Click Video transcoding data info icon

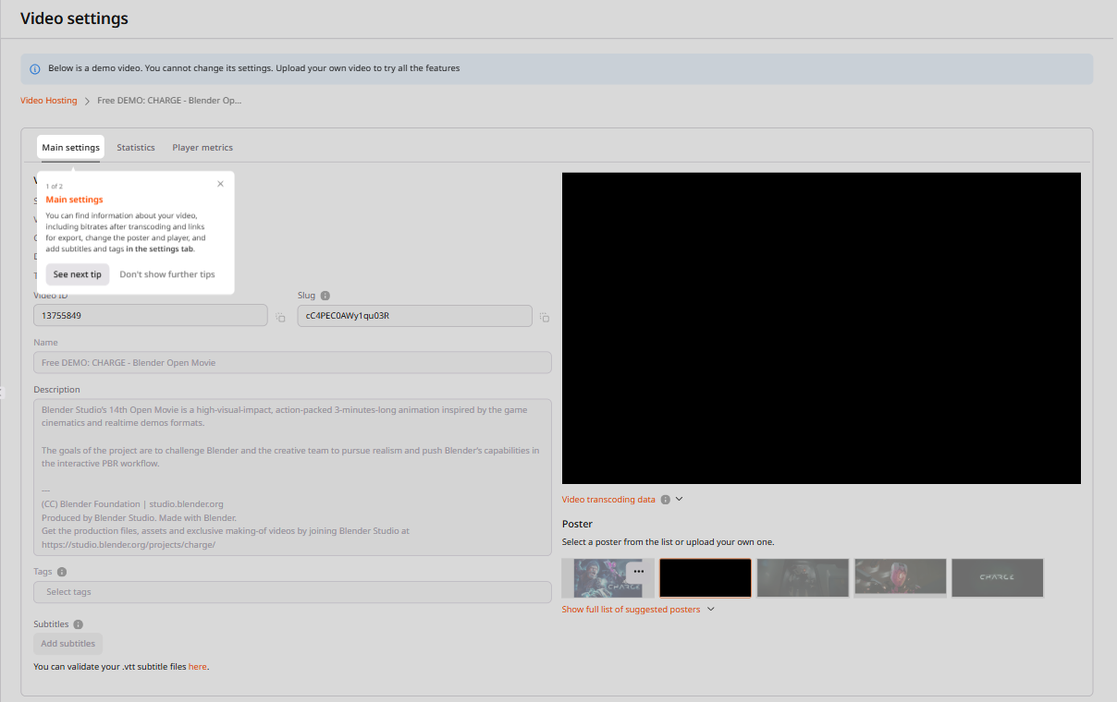coord(665,500)
